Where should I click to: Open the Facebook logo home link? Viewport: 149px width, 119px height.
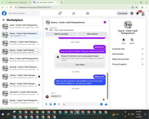point(4,13)
